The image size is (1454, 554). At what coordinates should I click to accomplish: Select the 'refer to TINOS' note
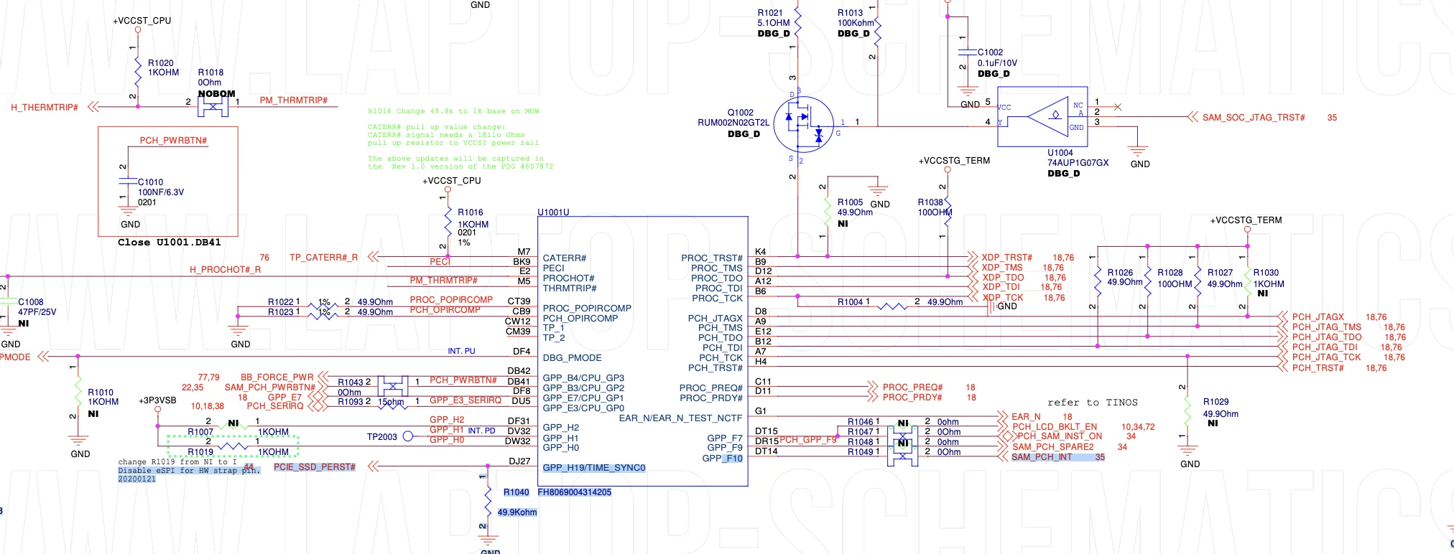(x=1093, y=403)
